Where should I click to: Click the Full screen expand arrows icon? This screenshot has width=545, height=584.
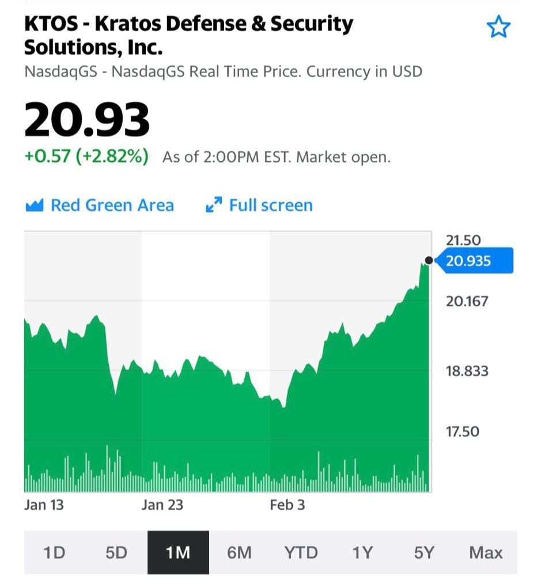(214, 206)
